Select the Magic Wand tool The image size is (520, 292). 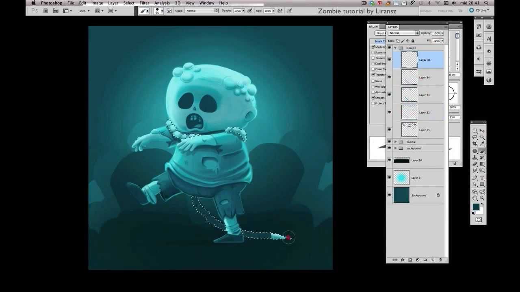click(x=482, y=137)
